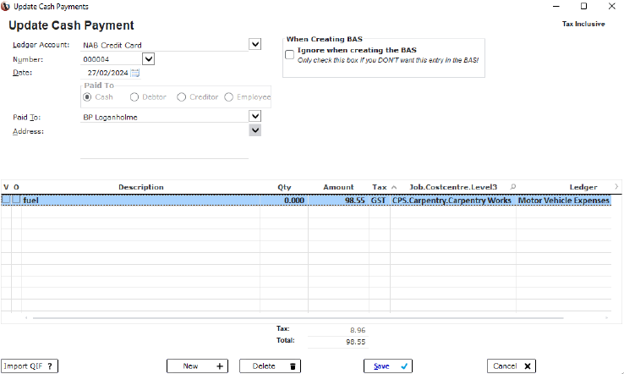Select the Debtor radio button
The image size is (624, 374).
pos(134,97)
